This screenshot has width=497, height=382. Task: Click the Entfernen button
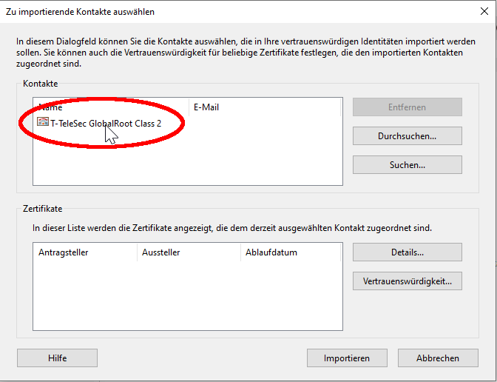click(408, 107)
